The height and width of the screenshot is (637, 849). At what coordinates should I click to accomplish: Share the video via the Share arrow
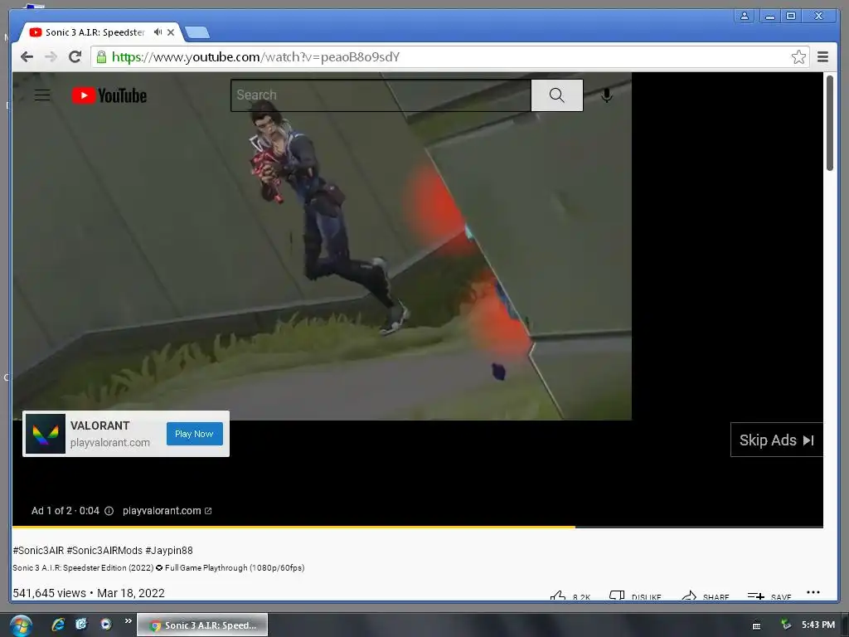(x=689, y=596)
